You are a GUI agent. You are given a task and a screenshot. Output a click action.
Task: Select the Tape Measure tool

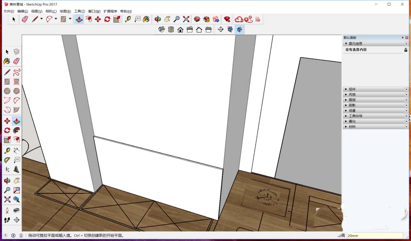(6, 150)
